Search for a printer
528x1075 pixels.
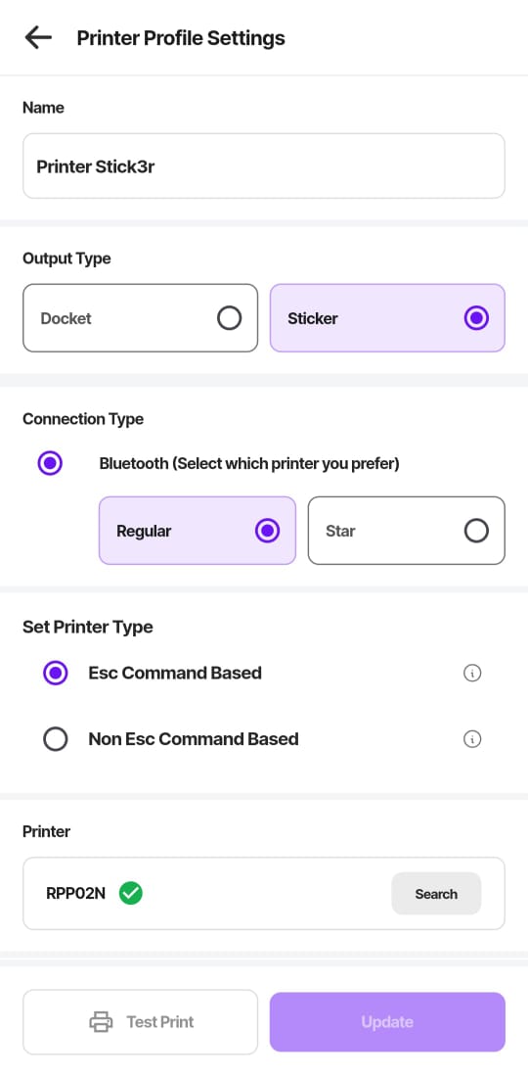(436, 893)
